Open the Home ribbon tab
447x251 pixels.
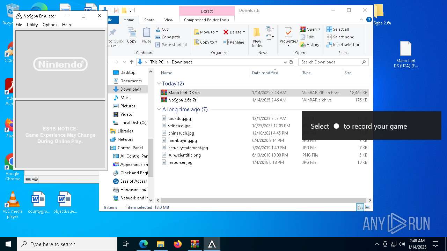(x=129, y=20)
